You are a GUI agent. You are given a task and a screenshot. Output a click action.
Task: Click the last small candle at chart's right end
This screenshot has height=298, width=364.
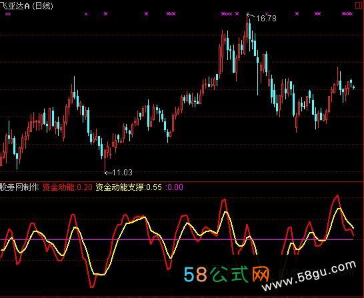tap(354, 87)
